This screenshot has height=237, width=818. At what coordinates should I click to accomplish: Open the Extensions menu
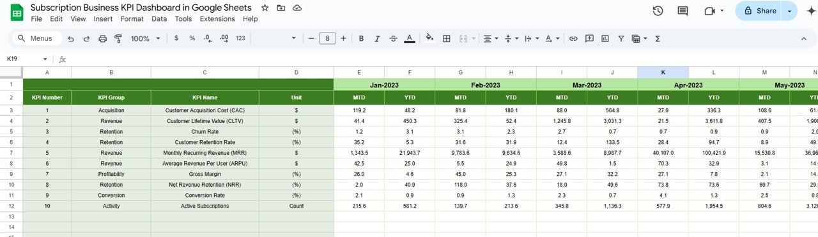tap(217, 19)
